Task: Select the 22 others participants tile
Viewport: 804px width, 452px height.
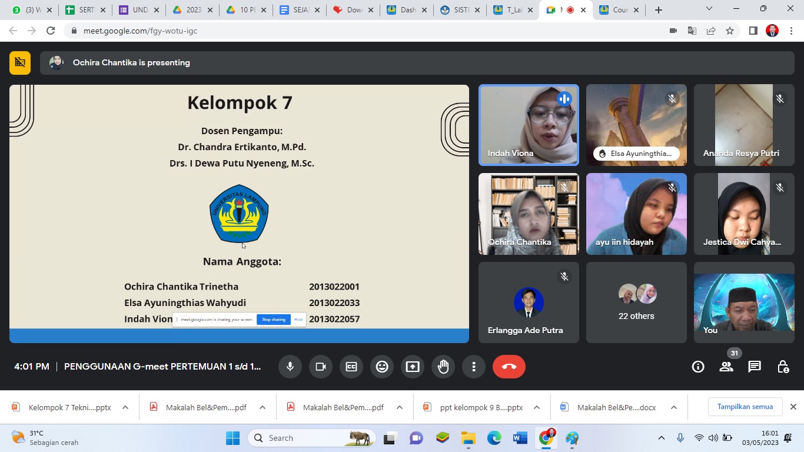Action: (x=636, y=303)
